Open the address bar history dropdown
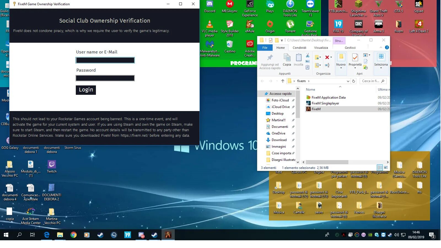 pyautogui.click(x=348, y=81)
